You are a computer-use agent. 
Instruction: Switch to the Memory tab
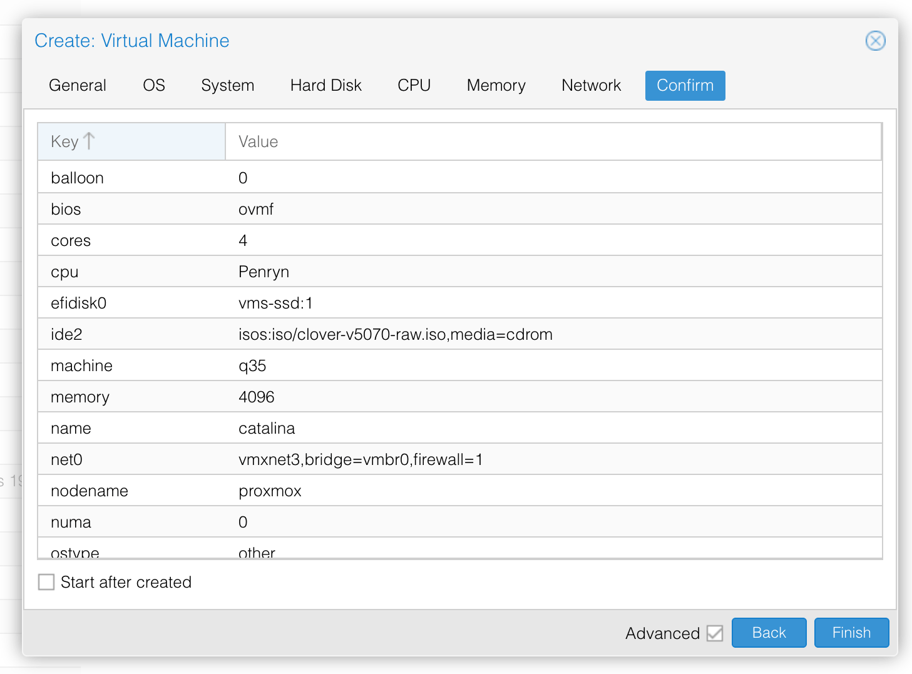[x=496, y=86]
